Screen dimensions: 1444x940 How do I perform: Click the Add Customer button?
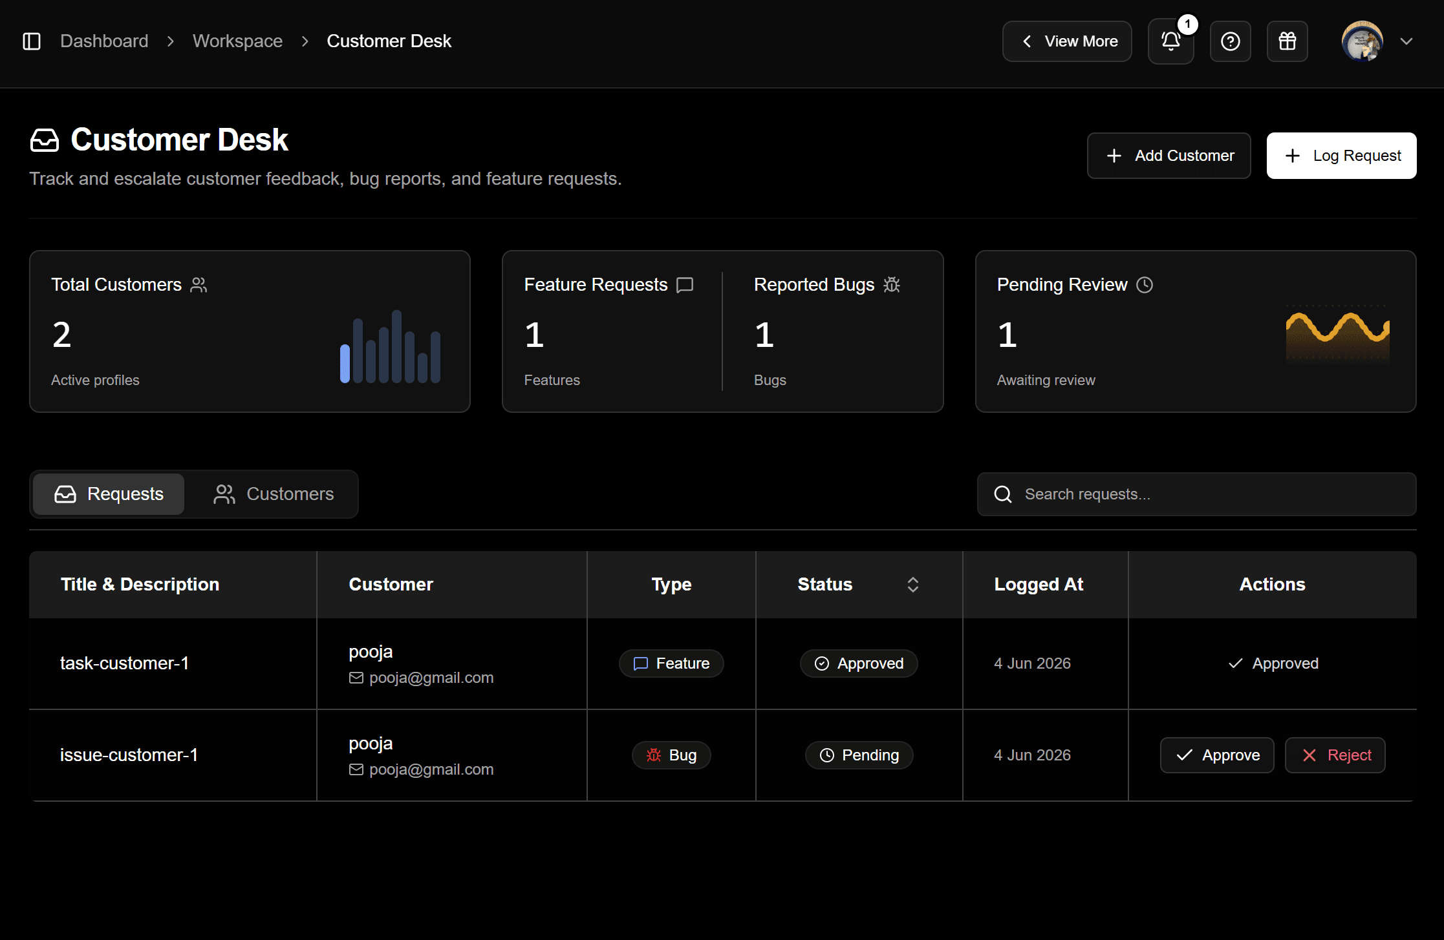coord(1169,156)
